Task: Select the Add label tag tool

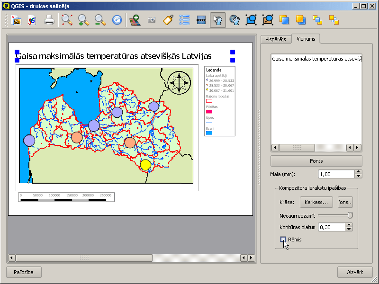Action: click(168, 20)
